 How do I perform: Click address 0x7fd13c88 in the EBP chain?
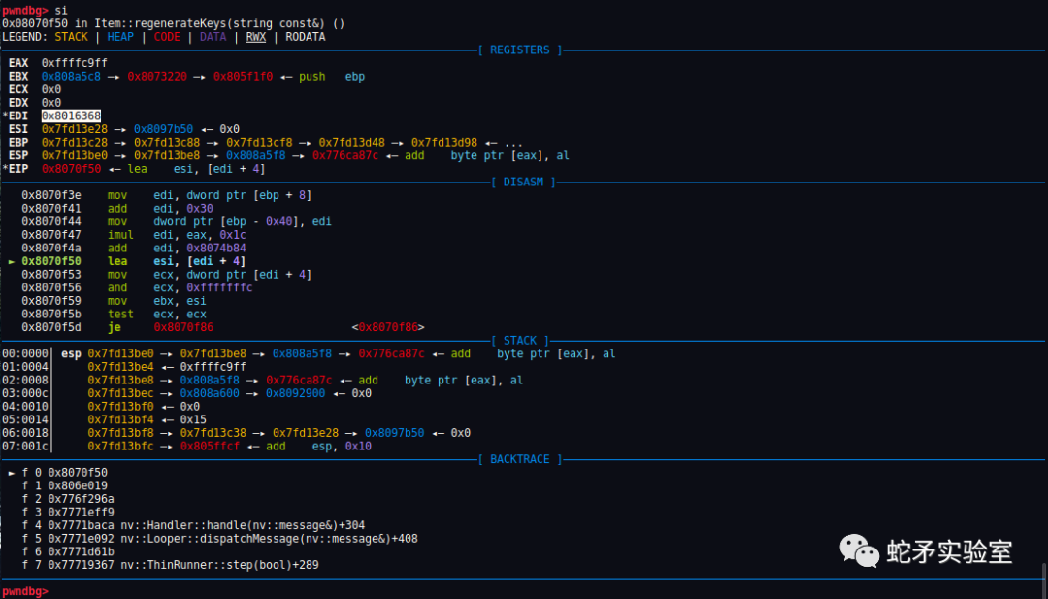(167, 143)
